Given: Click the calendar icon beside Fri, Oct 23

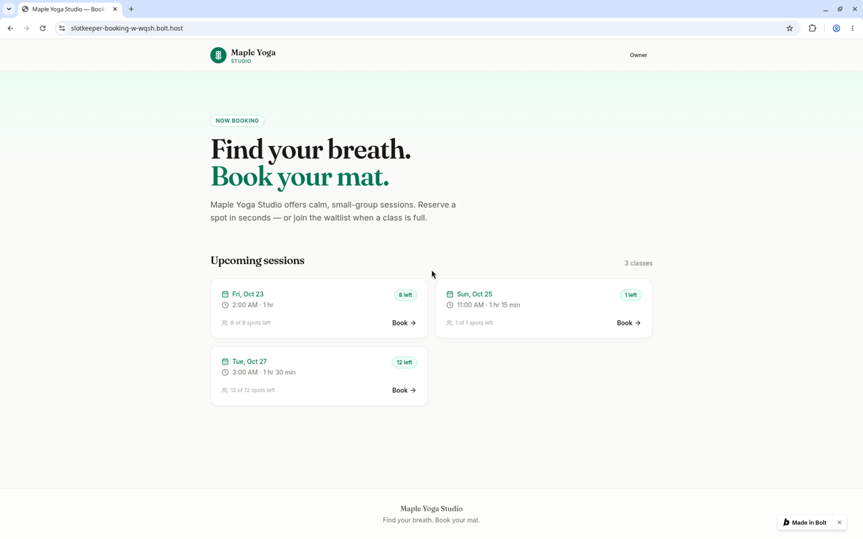Looking at the screenshot, I should (x=225, y=294).
